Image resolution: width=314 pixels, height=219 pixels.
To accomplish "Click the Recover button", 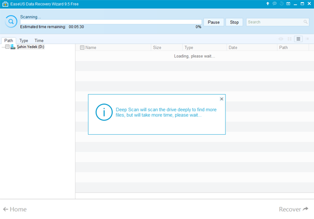I will (294, 209).
